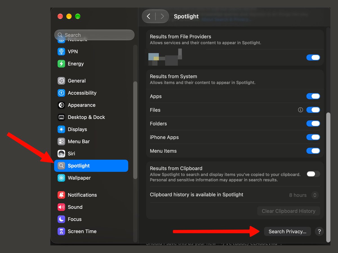The height and width of the screenshot is (253, 338).
Task: Select the Energy label in sidebar
Action: click(76, 64)
